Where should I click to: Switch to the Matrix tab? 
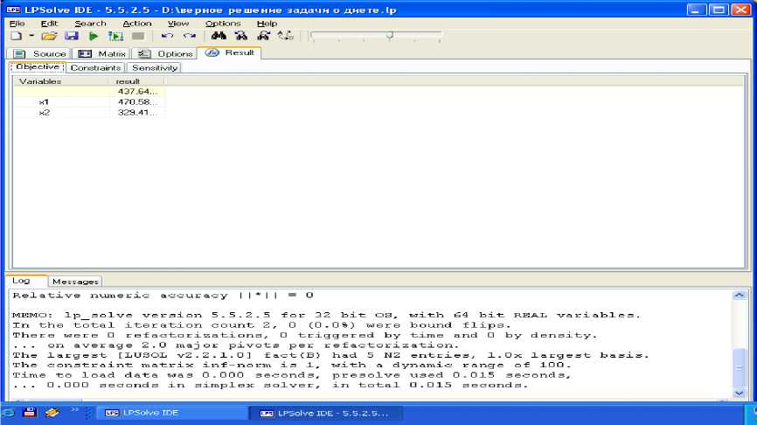tap(101, 53)
